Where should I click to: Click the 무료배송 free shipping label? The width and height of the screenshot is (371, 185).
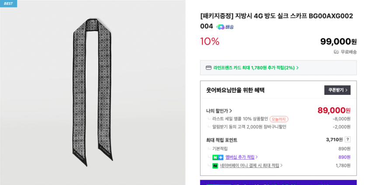(x=349, y=52)
